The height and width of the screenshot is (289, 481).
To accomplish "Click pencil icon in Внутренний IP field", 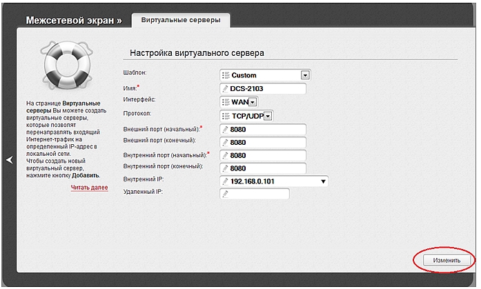I will 225,181.
